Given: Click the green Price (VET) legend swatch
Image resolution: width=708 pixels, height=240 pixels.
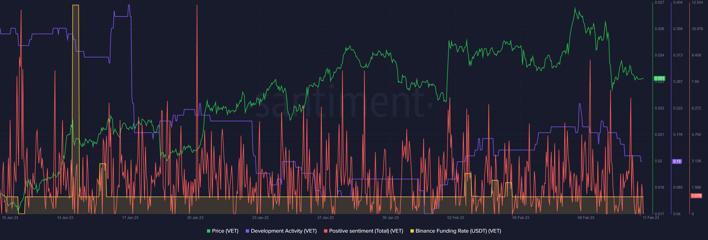Looking at the screenshot, I should point(209,231).
